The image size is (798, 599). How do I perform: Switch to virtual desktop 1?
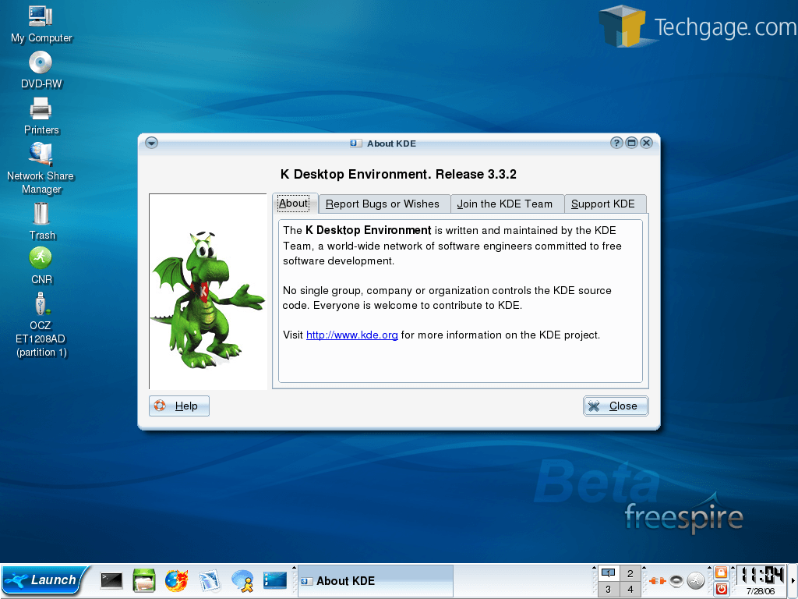coord(608,573)
